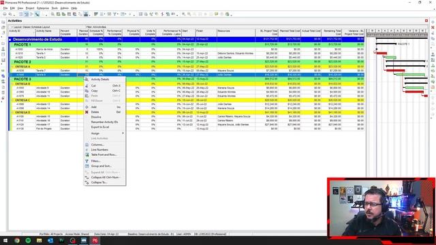Click the red Delete icon in right command bar
The image size is (436, 245).
[x=433, y=27]
